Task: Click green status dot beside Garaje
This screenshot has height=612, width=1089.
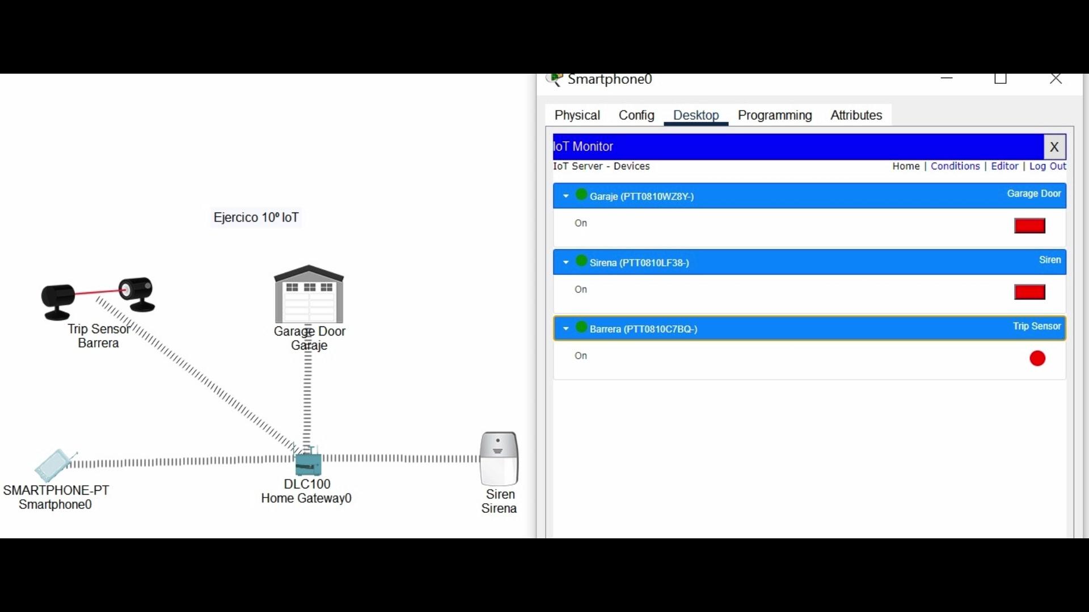Action: point(581,195)
